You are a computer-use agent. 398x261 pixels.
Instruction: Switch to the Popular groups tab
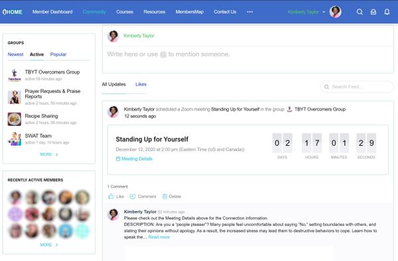click(58, 54)
